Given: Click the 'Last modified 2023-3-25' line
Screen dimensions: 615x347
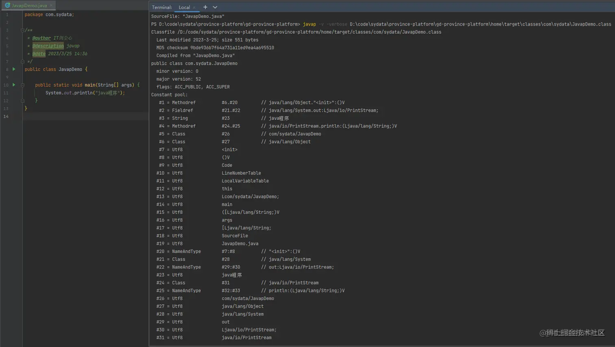Looking at the screenshot, I should click(207, 40).
